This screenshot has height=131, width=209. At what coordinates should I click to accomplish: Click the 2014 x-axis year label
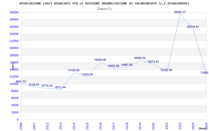(x=74, y=126)
